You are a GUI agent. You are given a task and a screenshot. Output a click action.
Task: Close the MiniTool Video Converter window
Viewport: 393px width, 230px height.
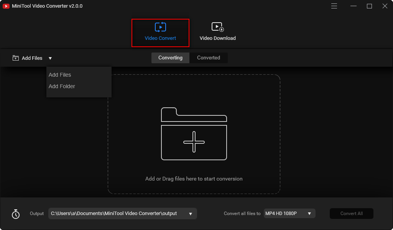pyautogui.click(x=385, y=6)
